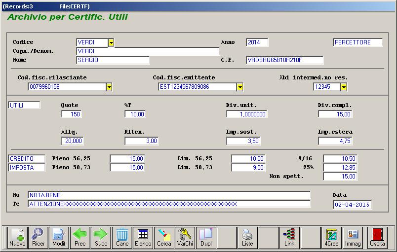
Task: Expand the Codice dropdown arrow
Action: click(111, 43)
